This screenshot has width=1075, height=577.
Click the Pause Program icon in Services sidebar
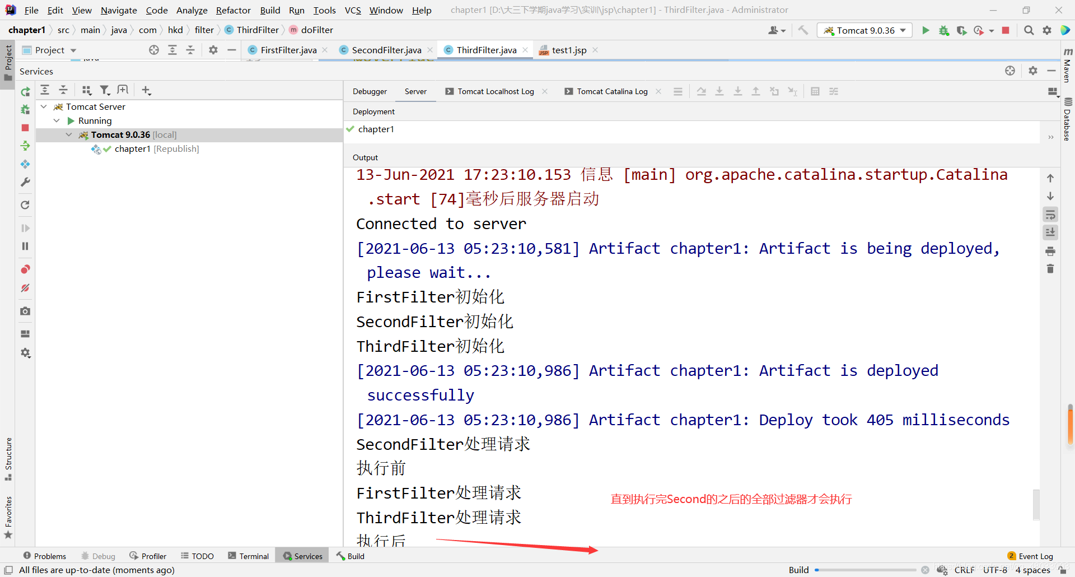tap(25, 246)
